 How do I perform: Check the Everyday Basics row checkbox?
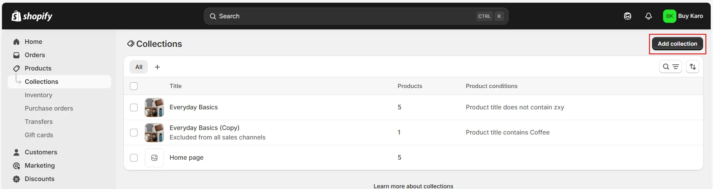134,107
